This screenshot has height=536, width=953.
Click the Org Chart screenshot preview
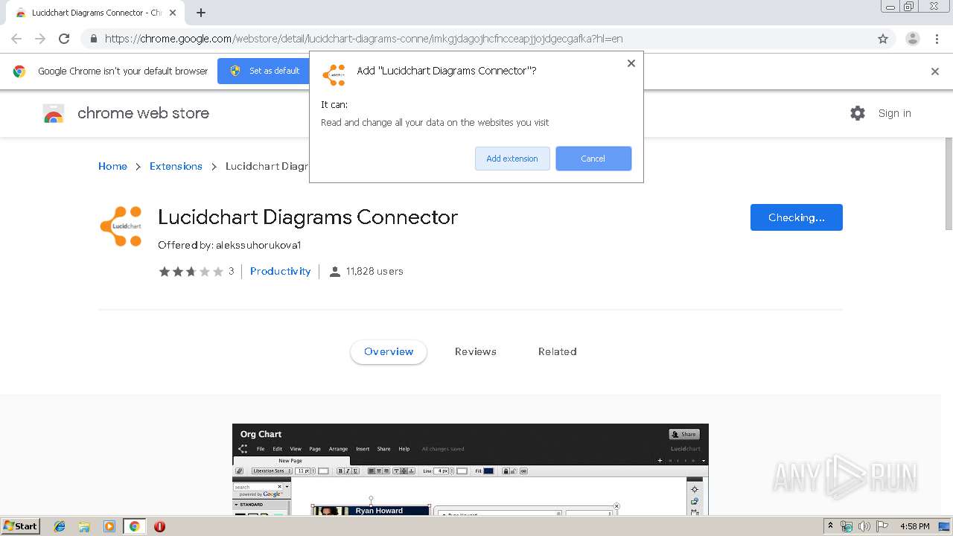471,470
